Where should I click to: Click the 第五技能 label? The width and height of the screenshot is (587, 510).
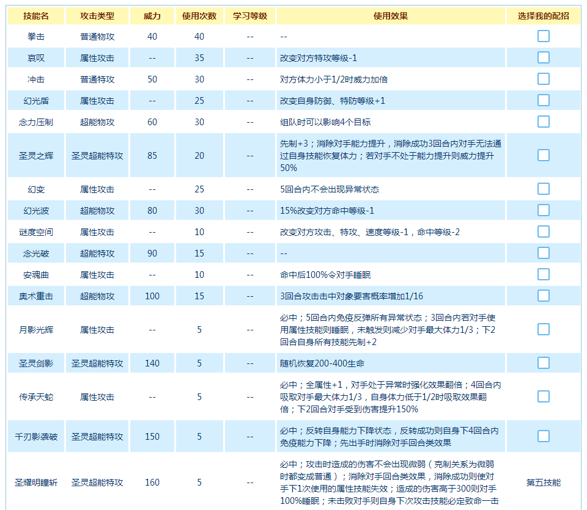(543, 482)
